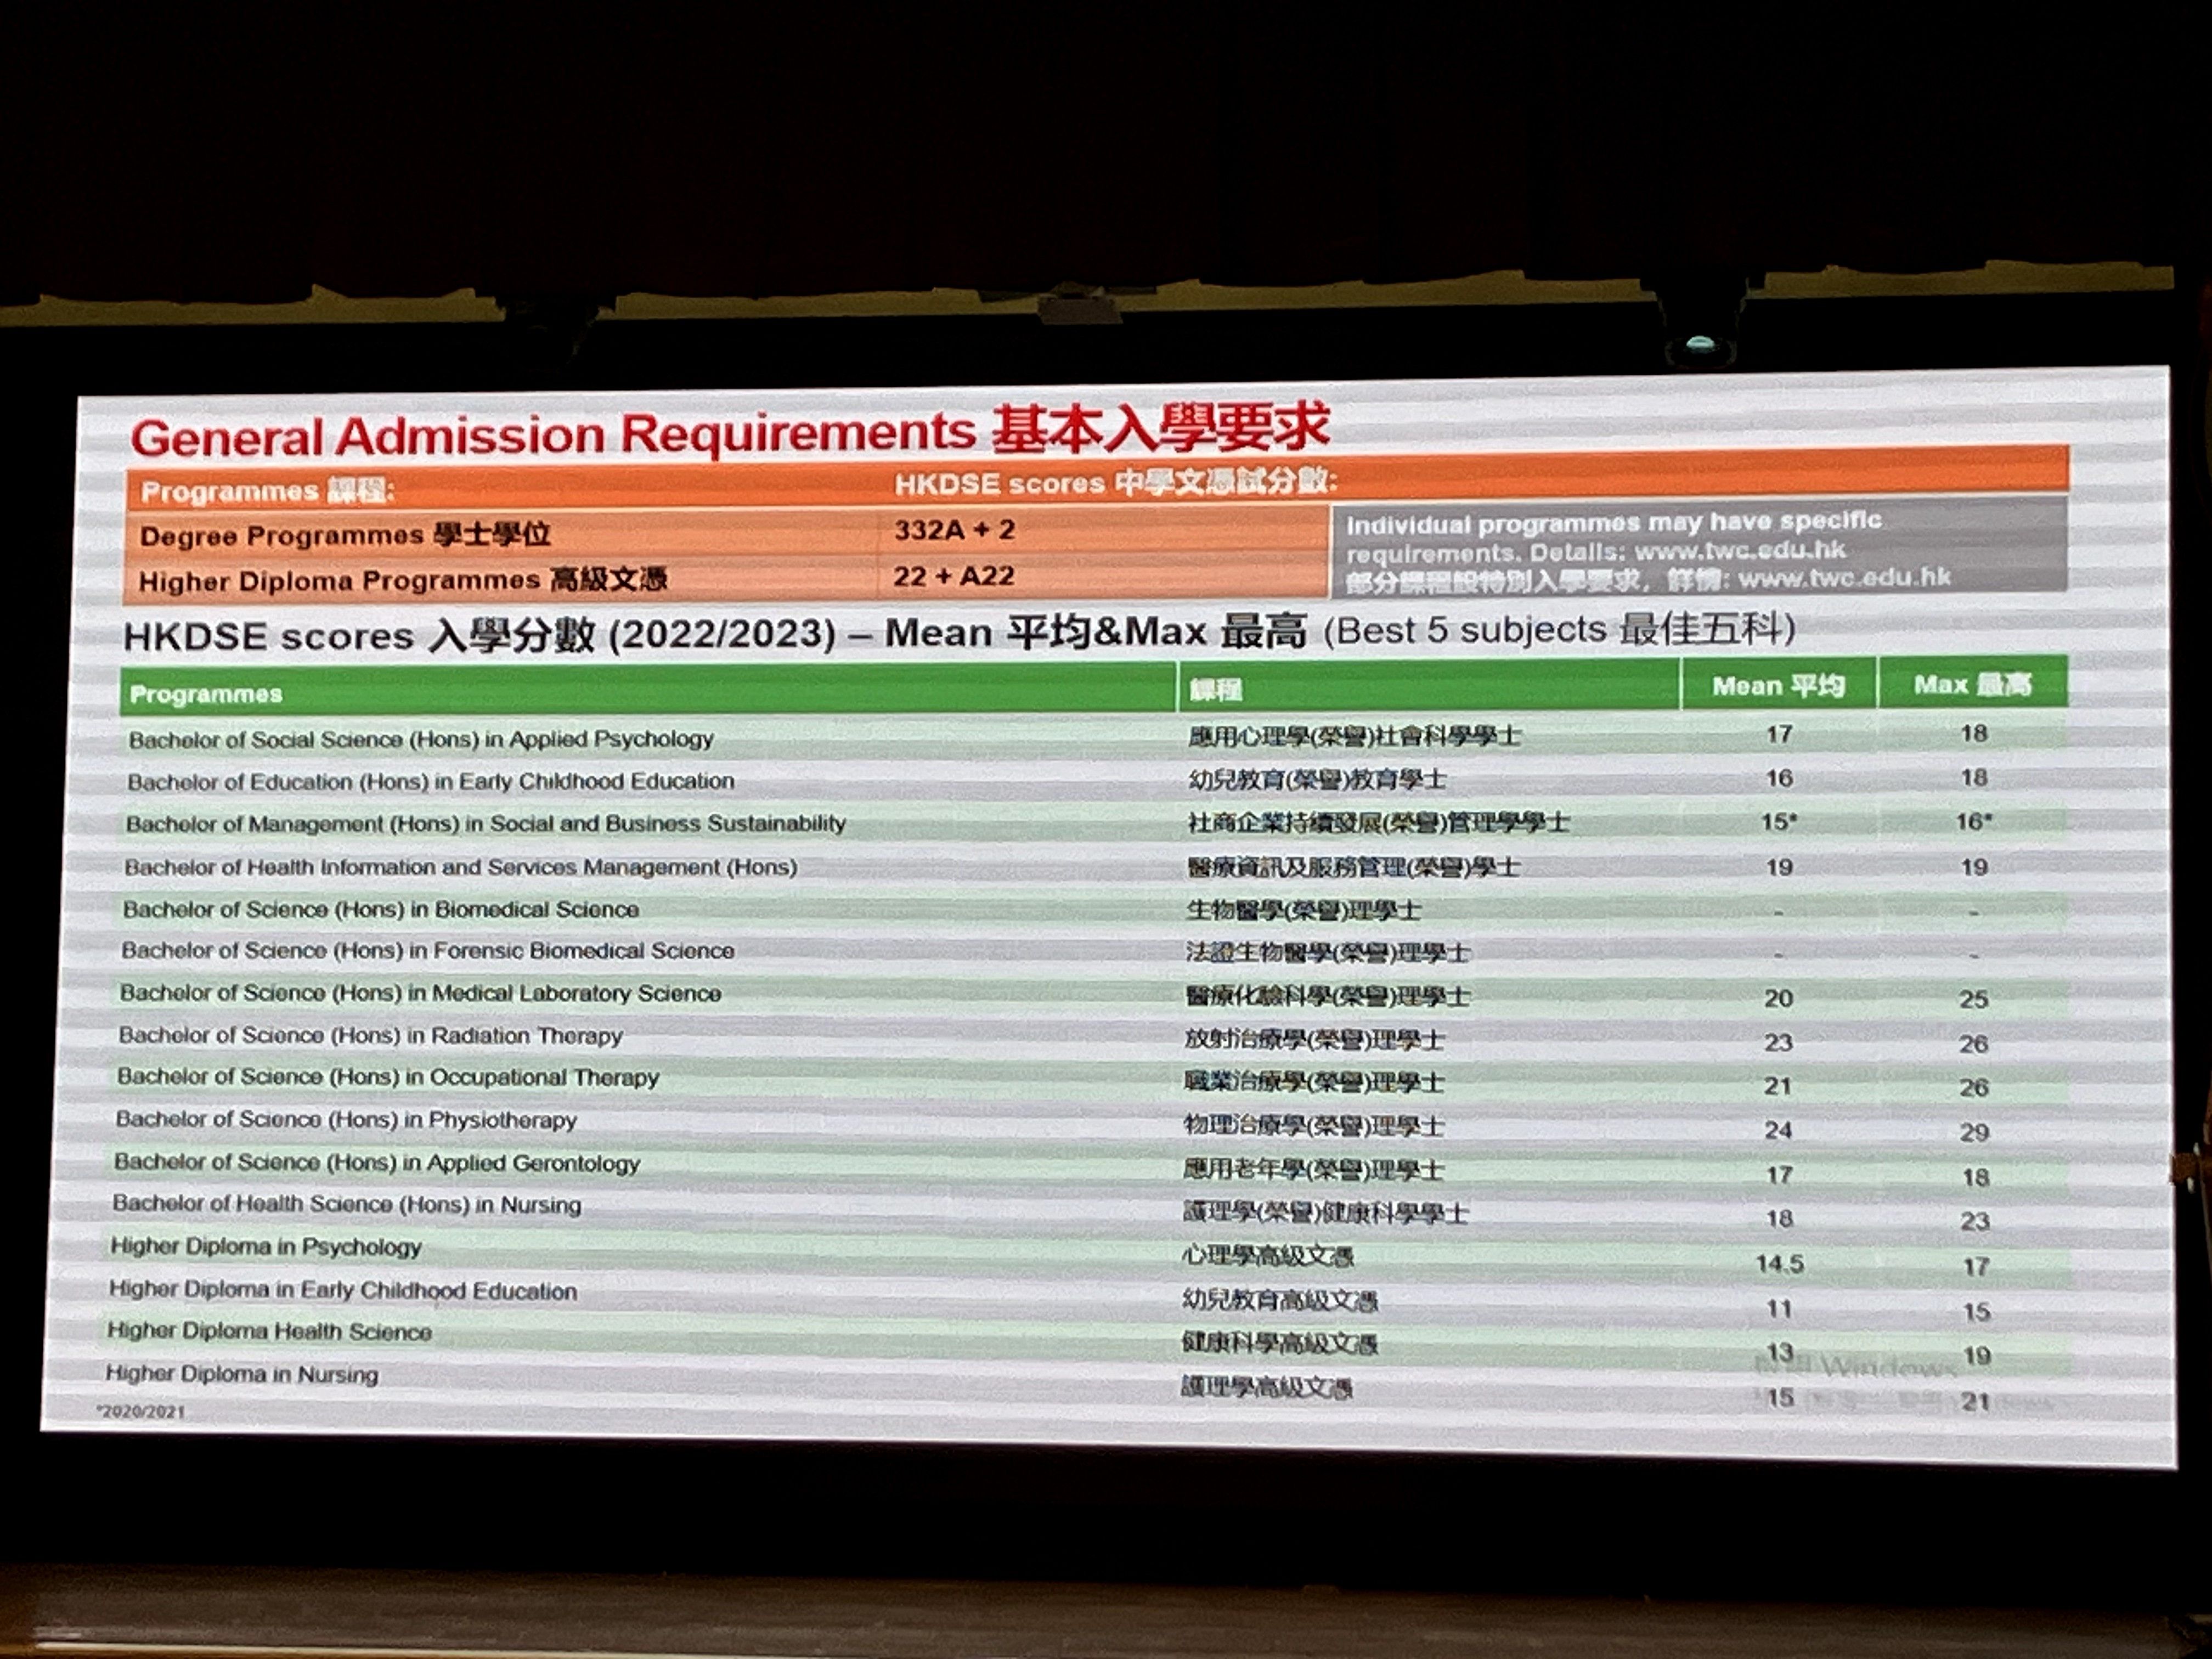Click the Chinese name "法證生物醫學(榮譽)理學士"

[x=1327, y=953]
